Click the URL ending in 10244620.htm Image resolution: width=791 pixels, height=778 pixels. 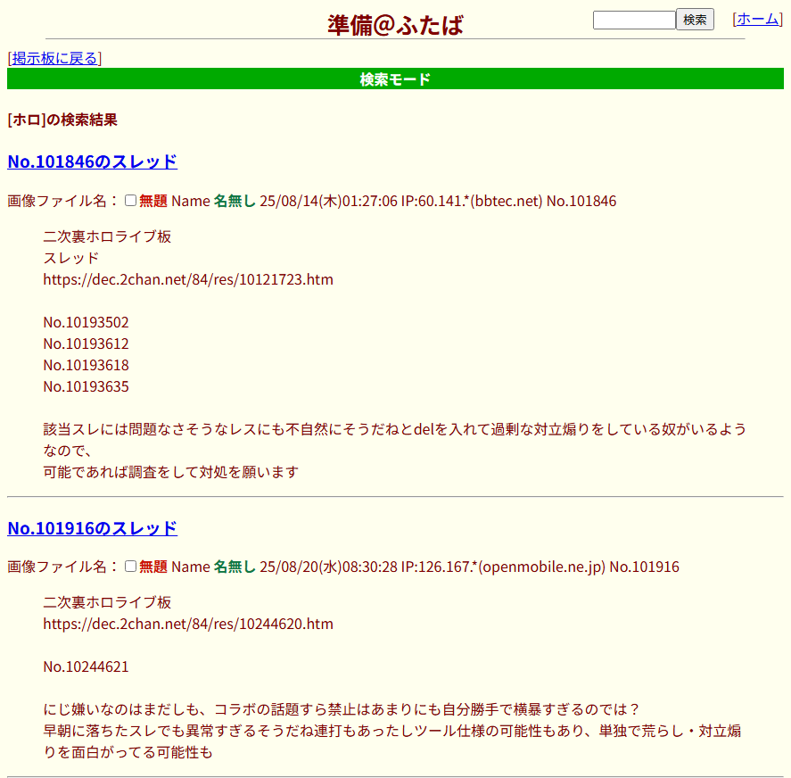click(x=188, y=624)
